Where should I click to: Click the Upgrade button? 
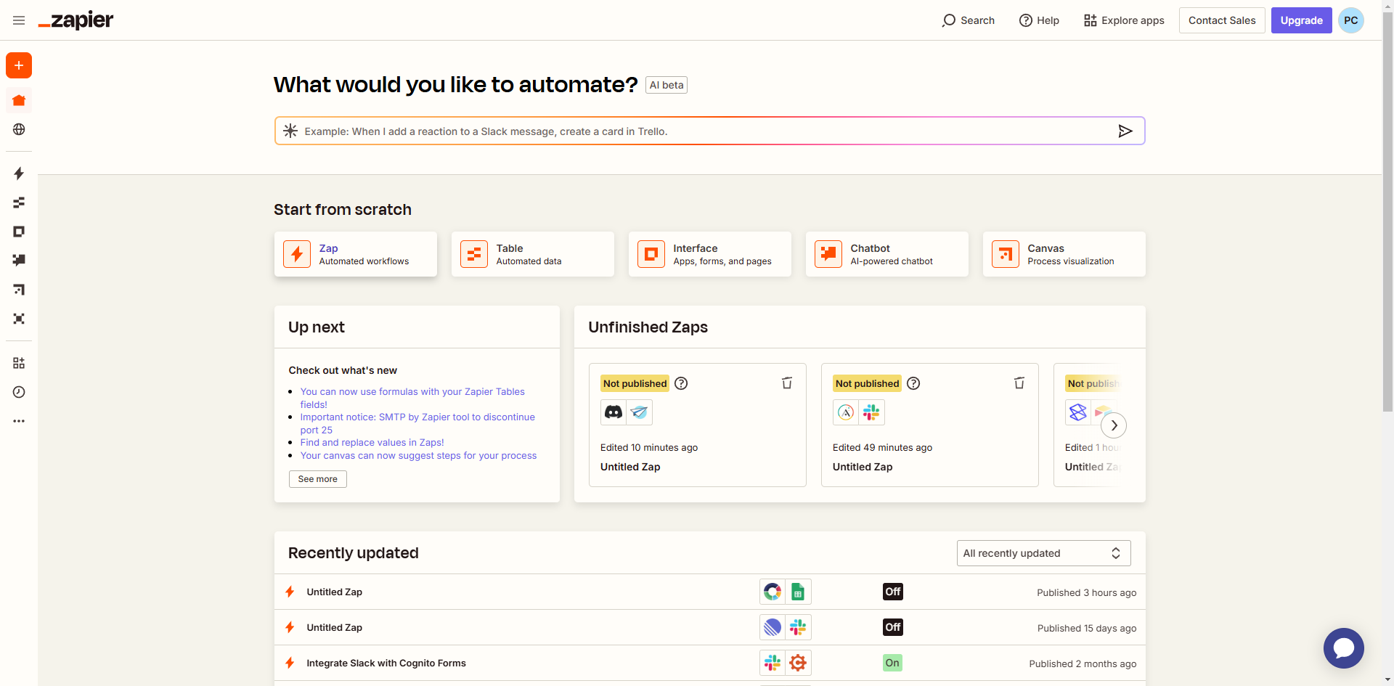coord(1301,20)
